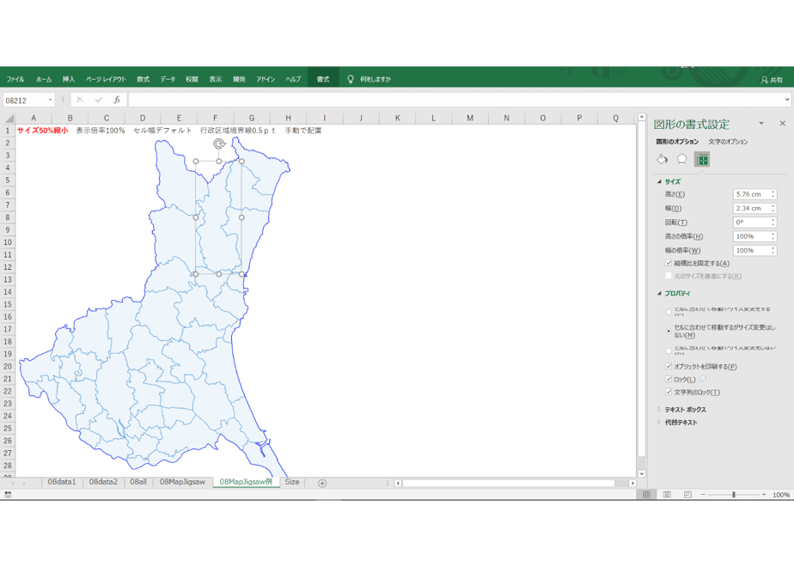794x567 pixels.
Task: Toggle lock aspect ratio checkbox
Action: 669,263
